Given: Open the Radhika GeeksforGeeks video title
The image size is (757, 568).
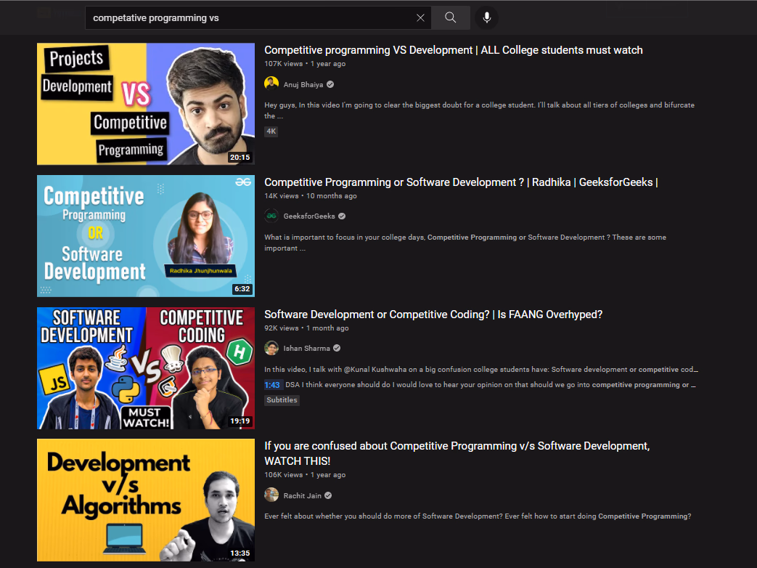Looking at the screenshot, I should (460, 182).
